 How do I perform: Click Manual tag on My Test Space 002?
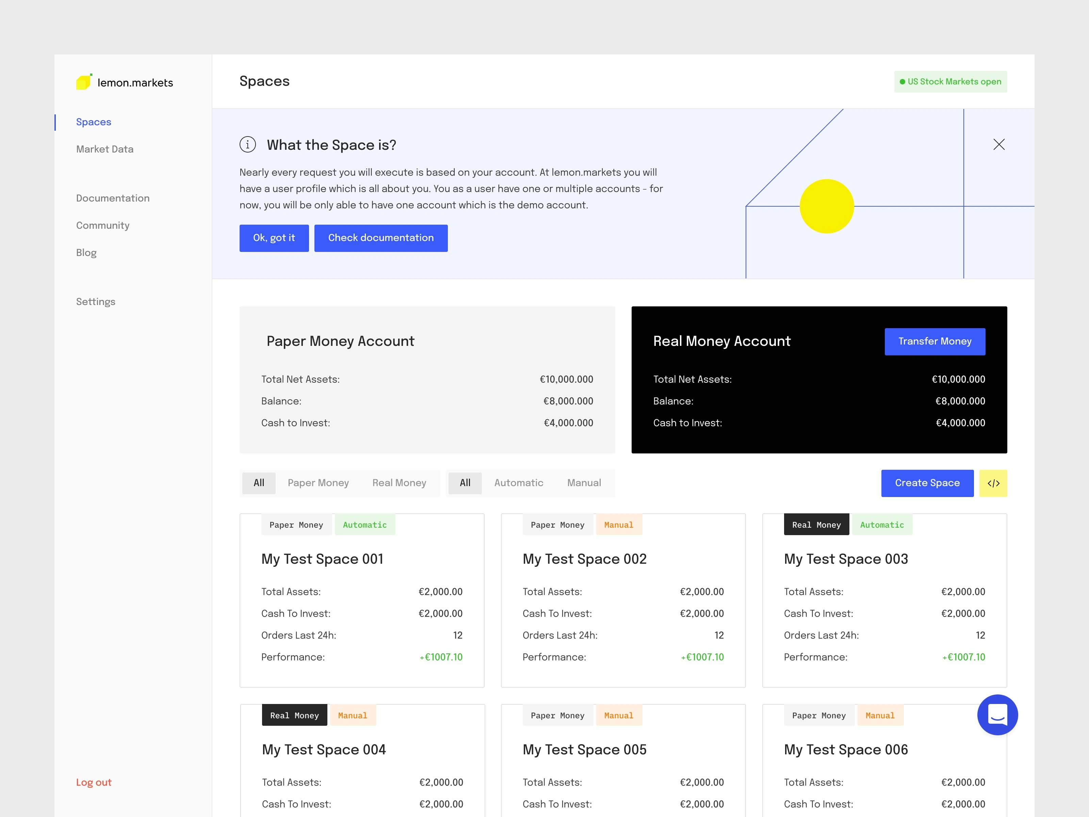pos(619,525)
